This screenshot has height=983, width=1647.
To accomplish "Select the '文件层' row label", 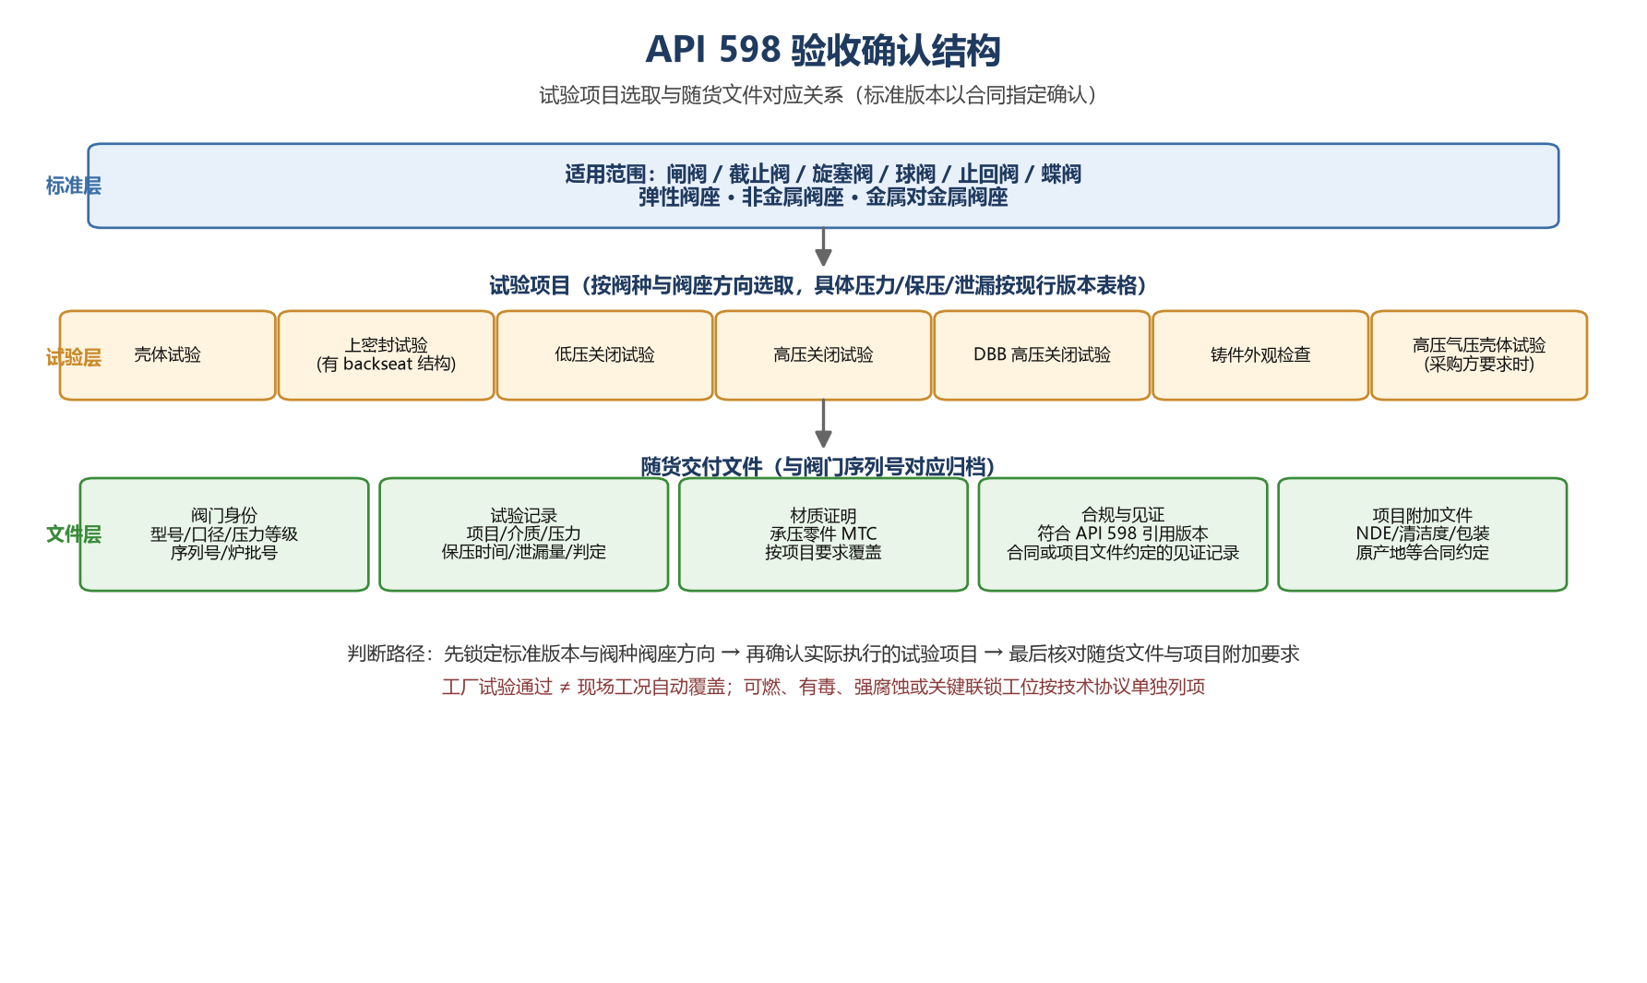I will pos(73,533).
